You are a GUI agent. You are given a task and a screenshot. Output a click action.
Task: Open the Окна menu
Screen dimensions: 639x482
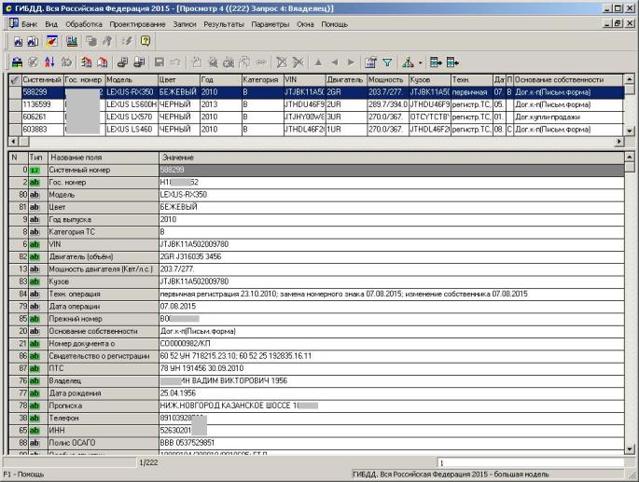305,24
